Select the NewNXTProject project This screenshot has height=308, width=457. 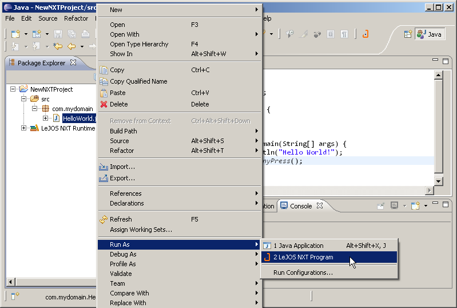coord(51,89)
